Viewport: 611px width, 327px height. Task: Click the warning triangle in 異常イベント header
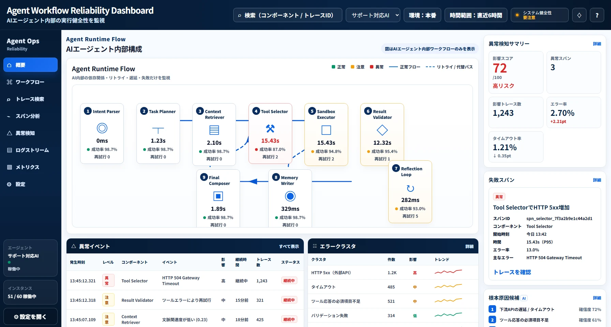pos(73,246)
